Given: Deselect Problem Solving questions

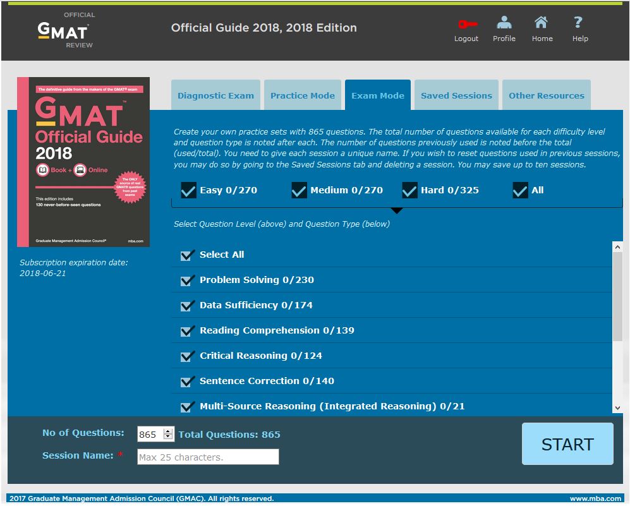Looking at the screenshot, I should (x=186, y=280).
